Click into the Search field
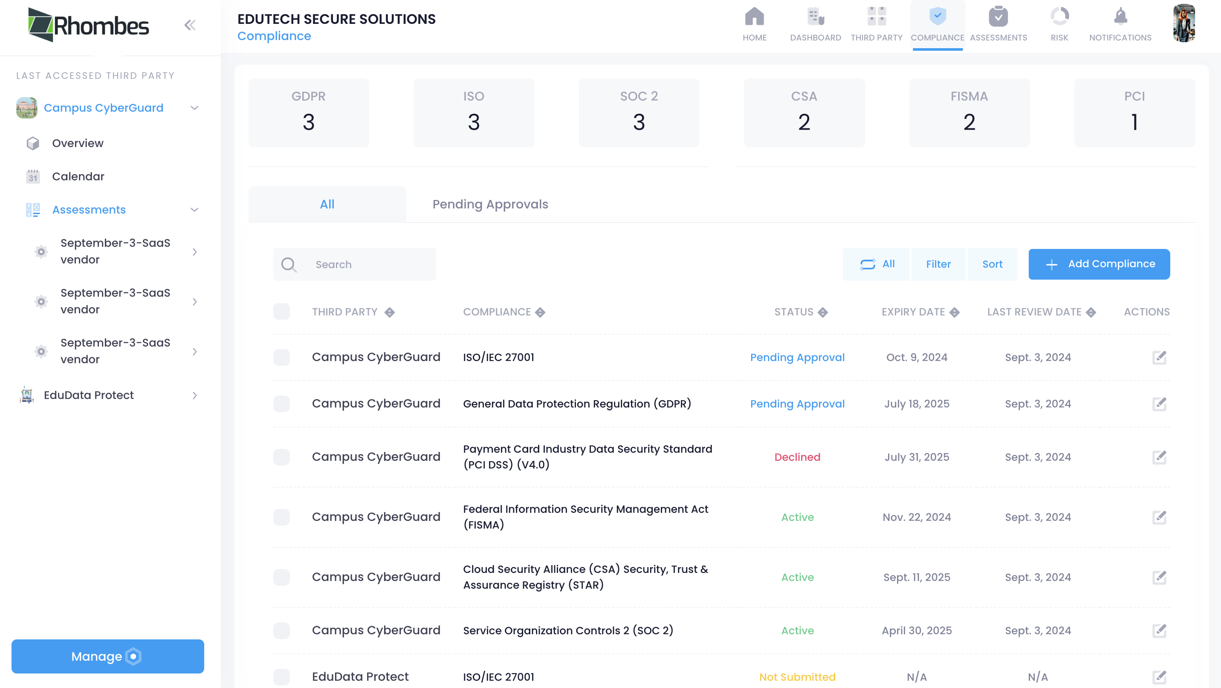 point(355,264)
